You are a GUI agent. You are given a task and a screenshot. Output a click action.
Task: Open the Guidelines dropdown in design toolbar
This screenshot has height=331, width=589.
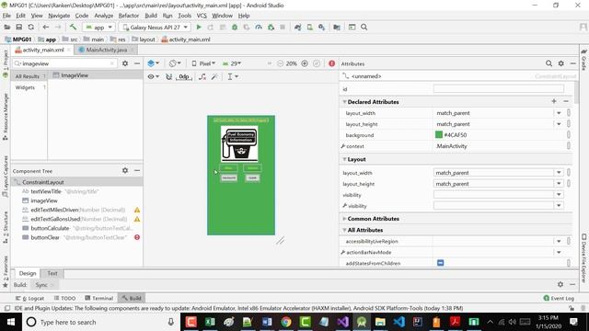pyautogui.click(x=233, y=77)
